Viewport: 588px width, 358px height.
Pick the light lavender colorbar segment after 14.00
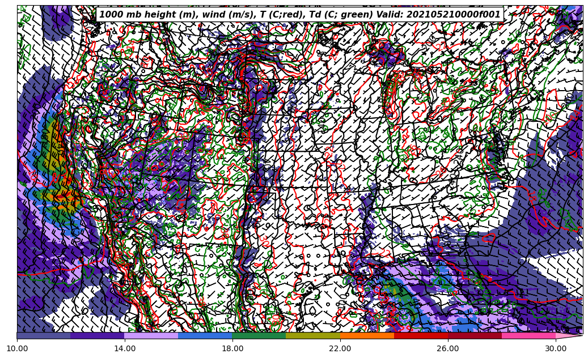[151, 335]
